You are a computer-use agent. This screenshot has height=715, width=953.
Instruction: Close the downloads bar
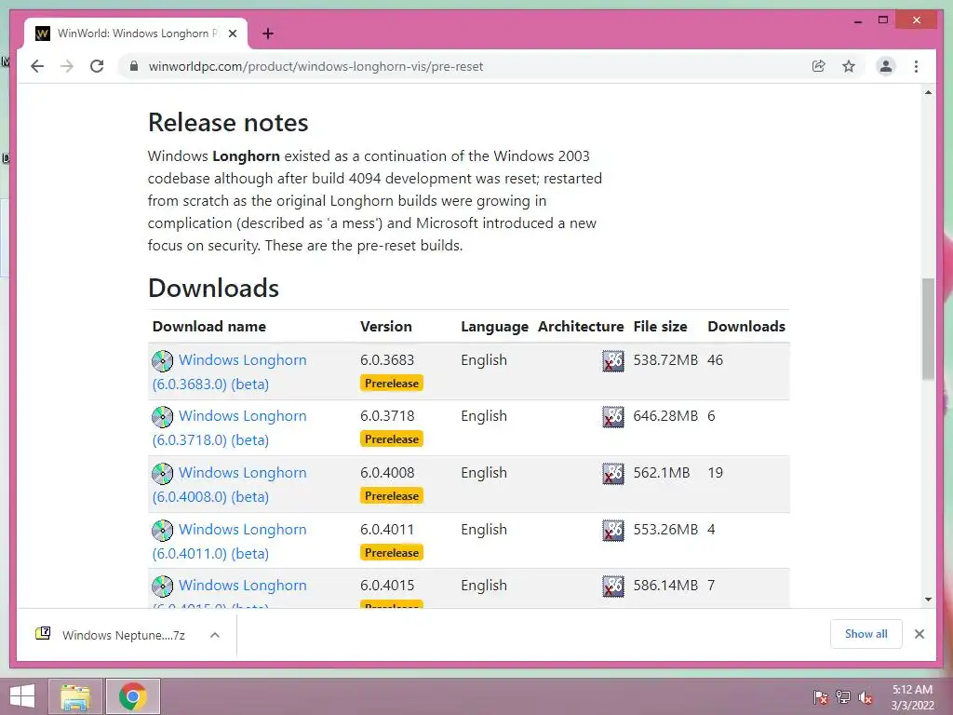click(x=919, y=633)
